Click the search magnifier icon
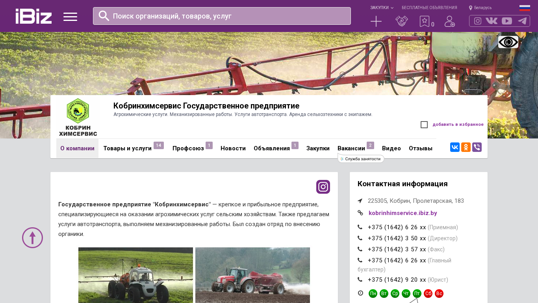Image resolution: width=538 pixels, height=303 pixels. tap(104, 16)
